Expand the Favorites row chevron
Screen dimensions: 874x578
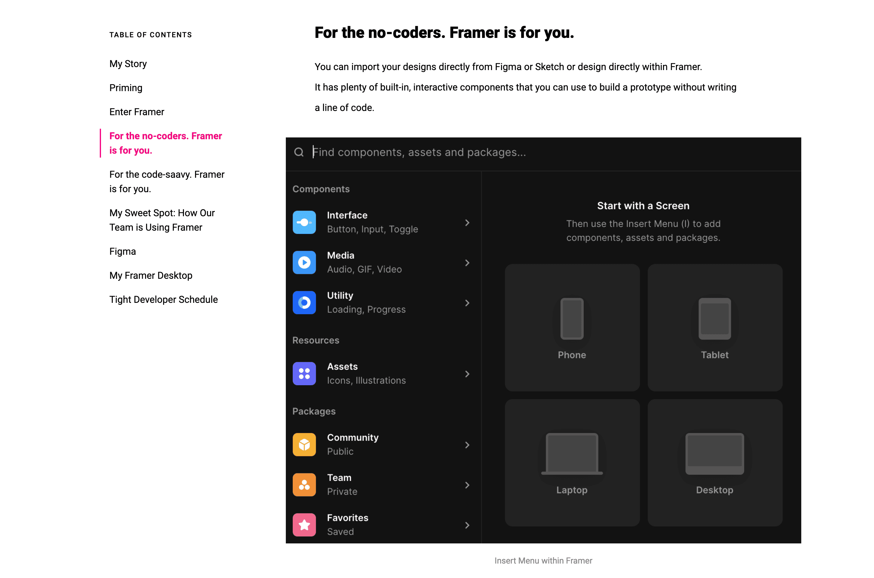point(467,525)
